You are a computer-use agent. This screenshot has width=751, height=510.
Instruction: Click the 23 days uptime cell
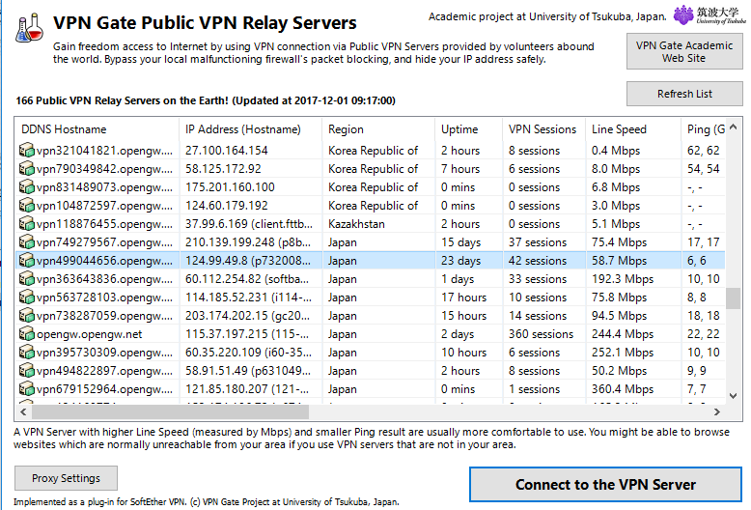(x=460, y=261)
